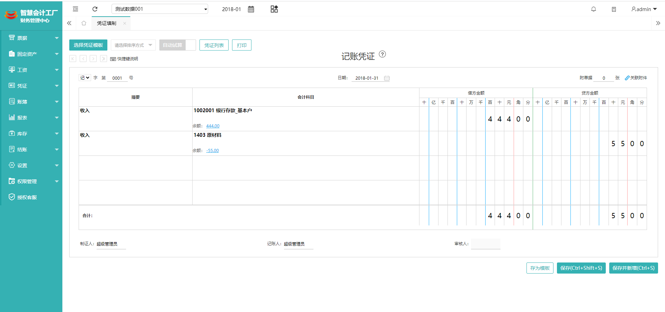Image resolution: width=665 pixels, height=312 pixels.
Task: Expand the 凭证 sidebar menu
Action: (x=32, y=86)
